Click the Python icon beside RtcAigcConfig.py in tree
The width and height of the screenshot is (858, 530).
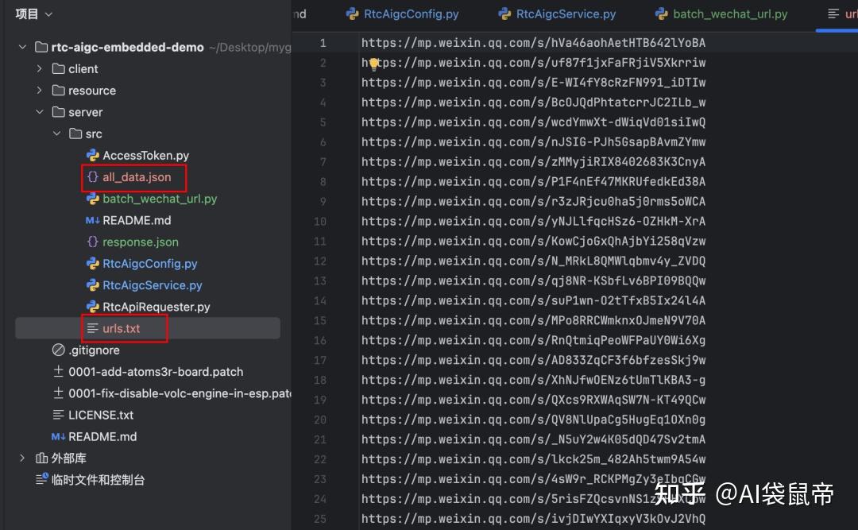coord(92,263)
